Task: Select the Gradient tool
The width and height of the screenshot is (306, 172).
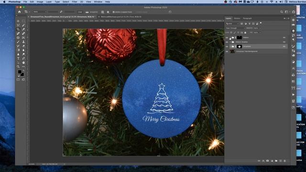Action: coord(18,50)
